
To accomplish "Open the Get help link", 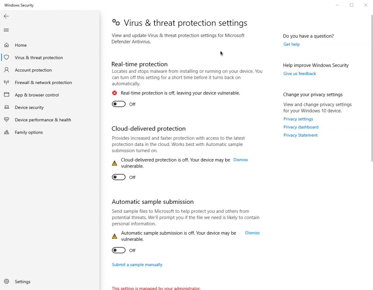I will (291, 44).
